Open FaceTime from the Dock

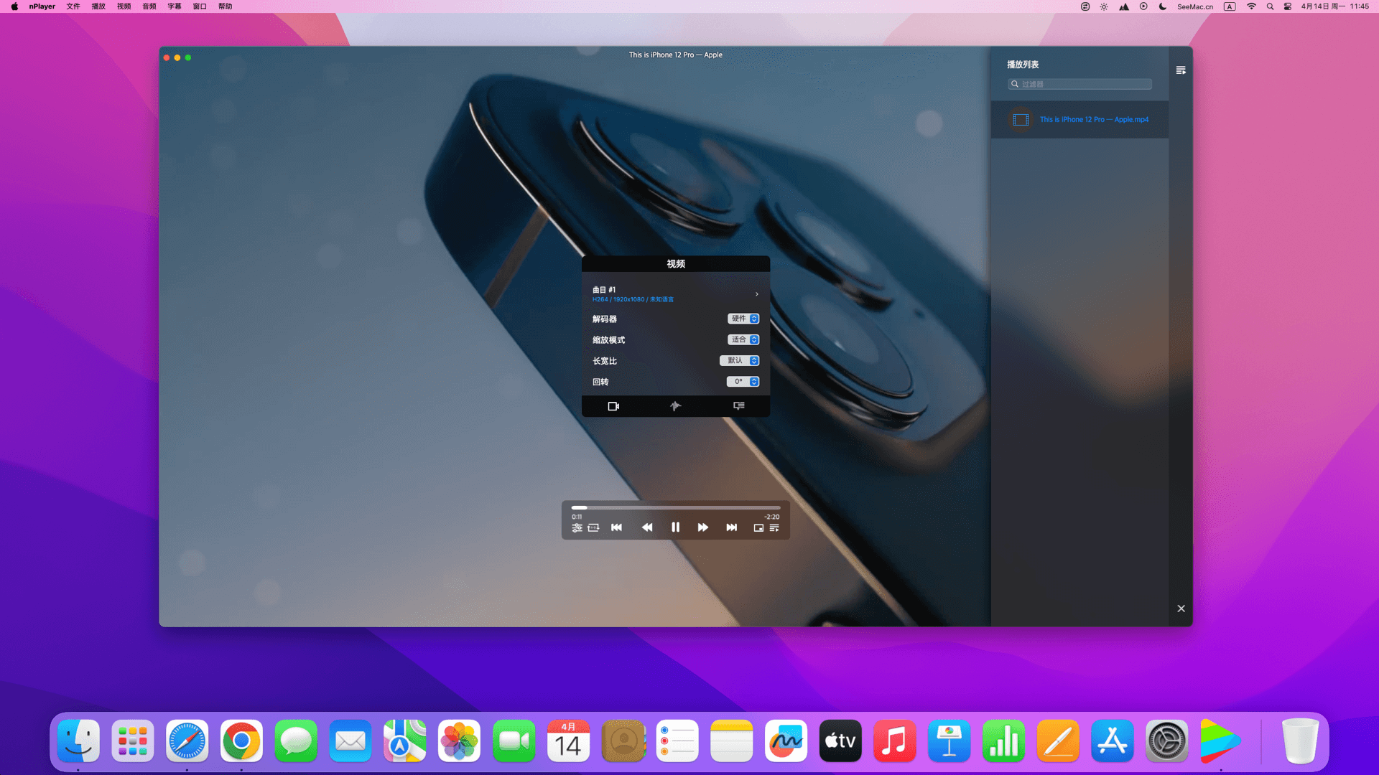514,741
